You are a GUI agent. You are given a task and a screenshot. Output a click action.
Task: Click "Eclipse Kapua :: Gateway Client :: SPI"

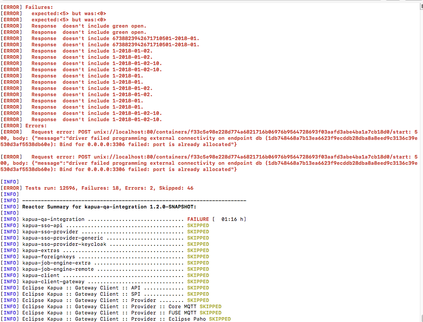pyautogui.click(x=81, y=294)
